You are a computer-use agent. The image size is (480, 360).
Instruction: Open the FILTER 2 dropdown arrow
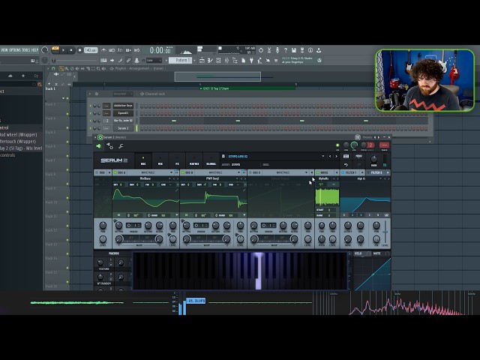pos(388,172)
